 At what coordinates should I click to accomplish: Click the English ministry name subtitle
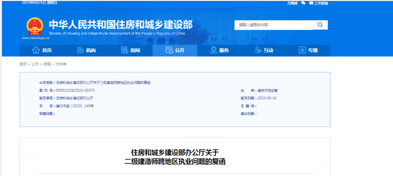pyautogui.click(x=117, y=33)
